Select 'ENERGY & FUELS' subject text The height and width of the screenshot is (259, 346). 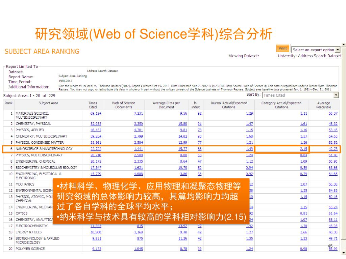click(28, 232)
